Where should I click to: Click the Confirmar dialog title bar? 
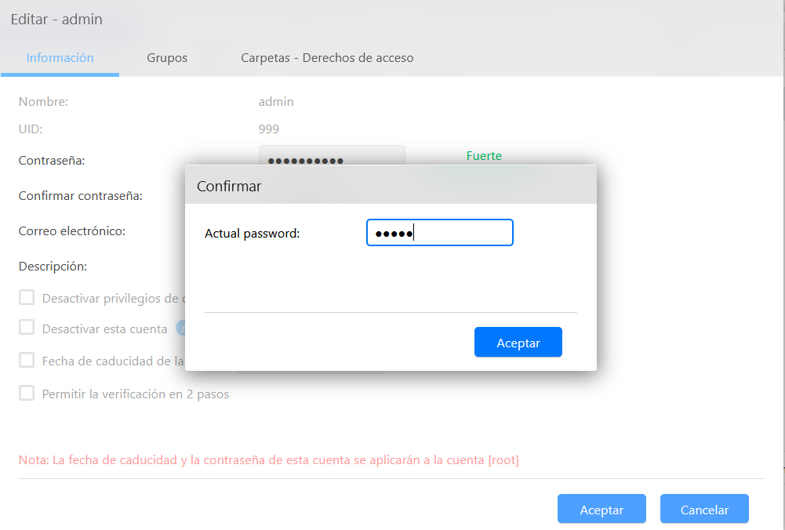(391, 186)
